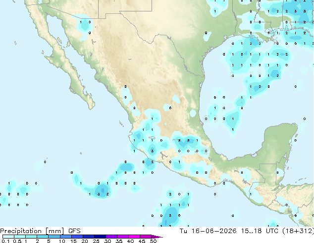314x243 pixels.
Task: Click the '35' legend value label
Action: [119, 241]
